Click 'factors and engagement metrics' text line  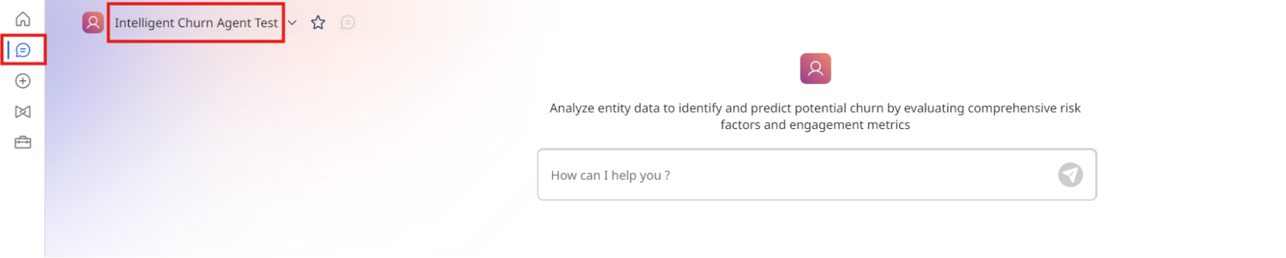[814, 125]
